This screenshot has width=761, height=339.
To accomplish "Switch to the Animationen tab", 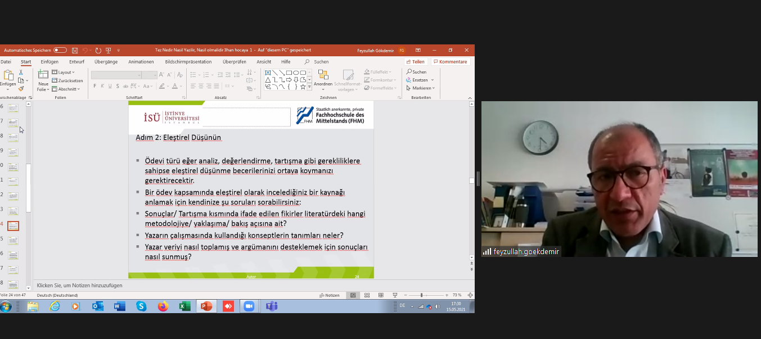I will click(x=141, y=62).
